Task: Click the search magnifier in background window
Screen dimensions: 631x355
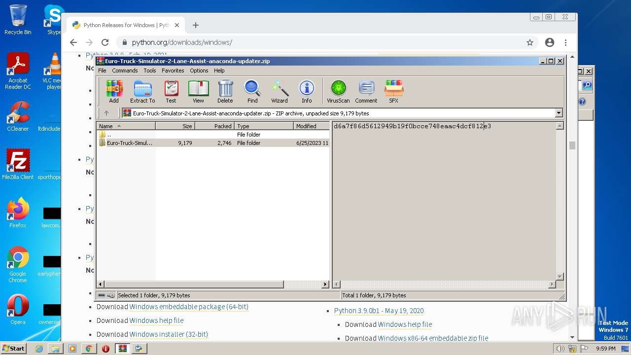Action: [587, 85]
